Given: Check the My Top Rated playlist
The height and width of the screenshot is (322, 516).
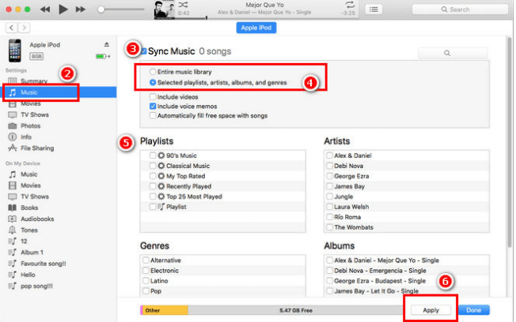Looking at the screenshot, I should [x=153, y=176].
